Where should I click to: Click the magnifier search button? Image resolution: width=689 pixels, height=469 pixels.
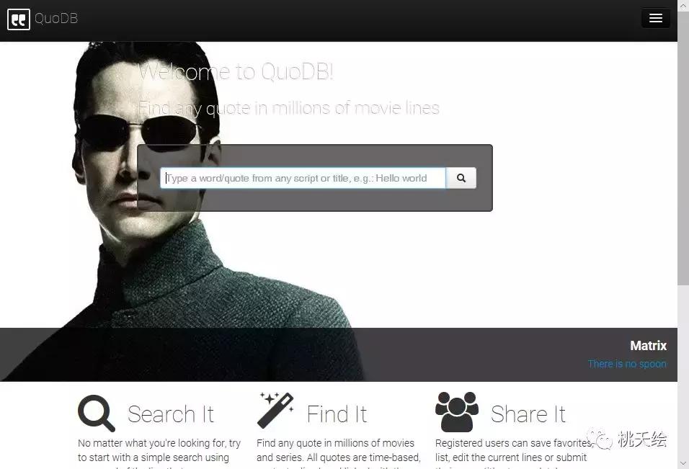coord(461,178)
